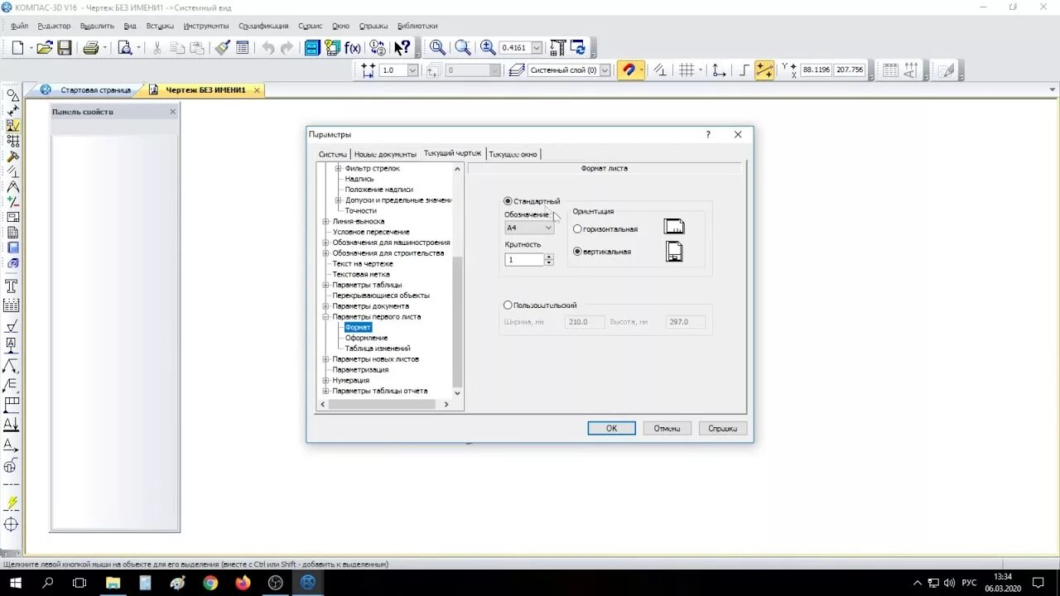1060x596 pixels.
Task: Click the Layers manager icon
Action: point(517,70)
